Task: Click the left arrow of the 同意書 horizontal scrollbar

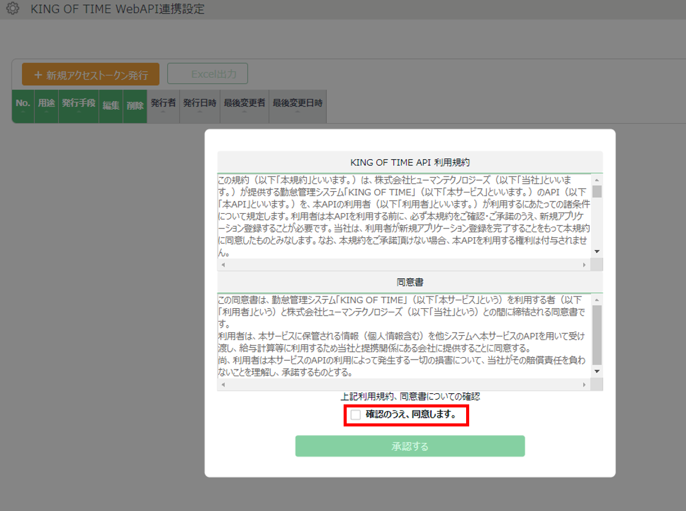Action: (x=223, y=385)
